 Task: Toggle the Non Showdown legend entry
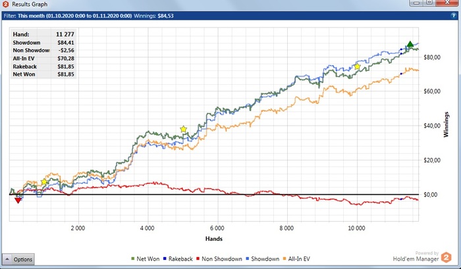[x=219, y=258]
